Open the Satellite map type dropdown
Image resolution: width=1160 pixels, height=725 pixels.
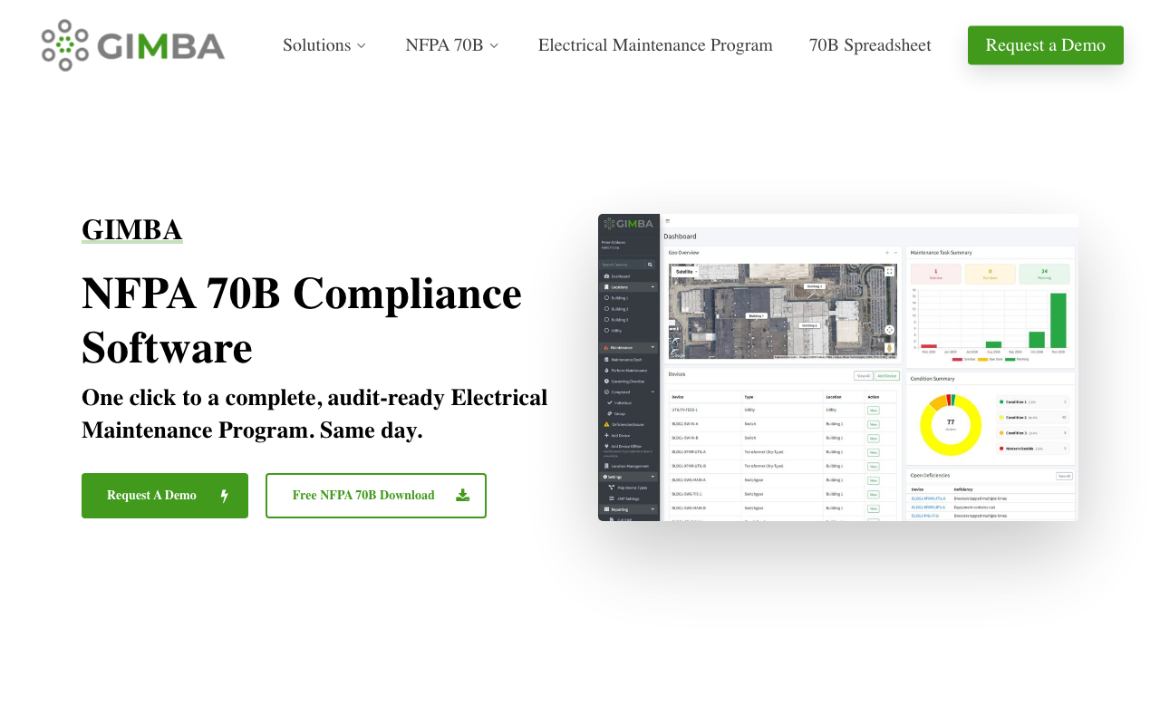point(685,271)
